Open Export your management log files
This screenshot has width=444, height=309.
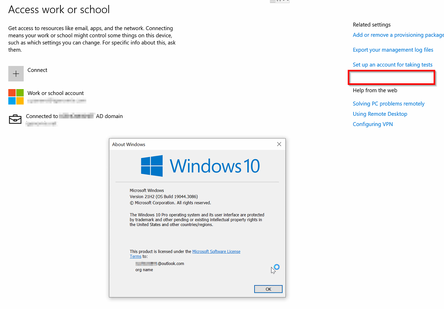point(393,50)
